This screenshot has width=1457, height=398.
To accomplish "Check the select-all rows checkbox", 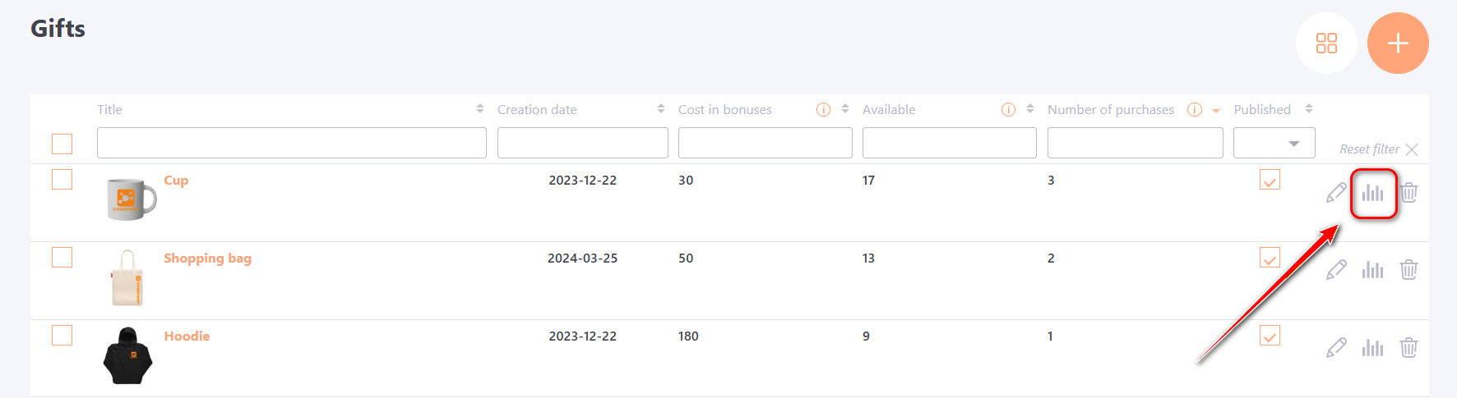I will (62, 144).
